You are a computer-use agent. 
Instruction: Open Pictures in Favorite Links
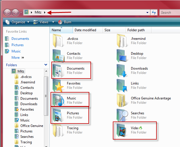(x=18, y=45)
